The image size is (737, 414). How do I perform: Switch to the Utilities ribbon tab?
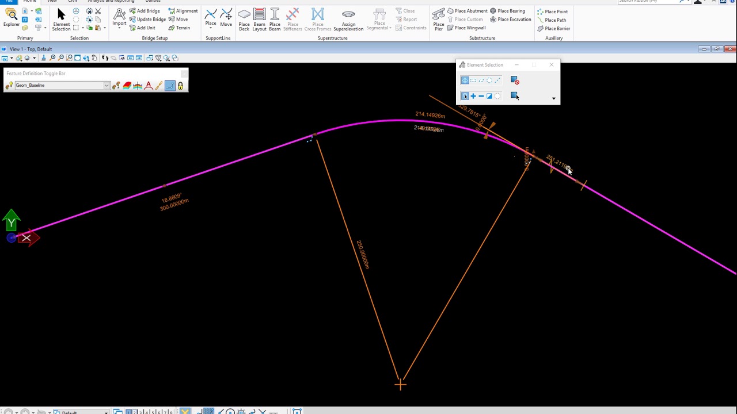coord(153,2)
